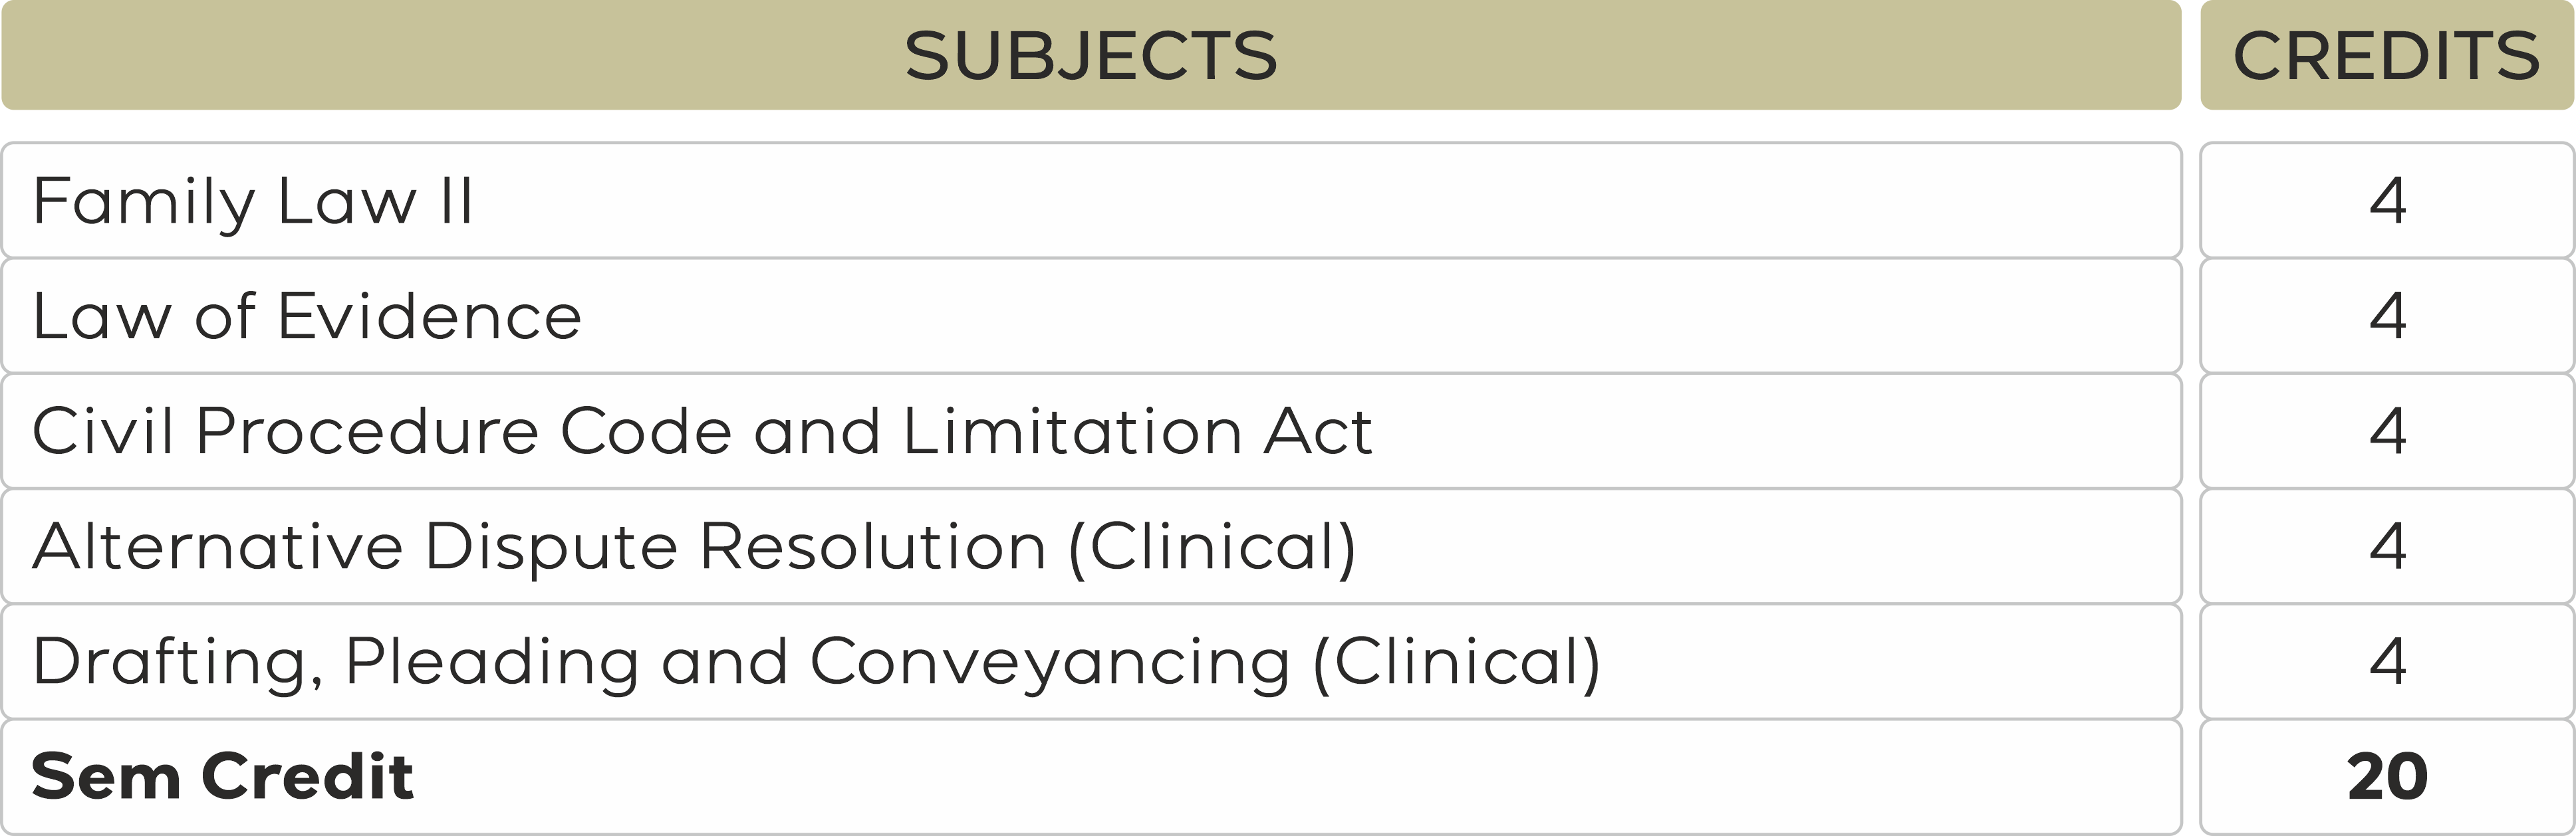Click credits cell for Alternative Dispute Resolution
The width and height of the screenshot is (2576, 836).
[x=2387, y=546]
